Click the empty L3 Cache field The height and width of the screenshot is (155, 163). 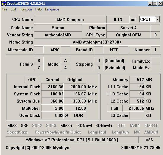[137, 115]
